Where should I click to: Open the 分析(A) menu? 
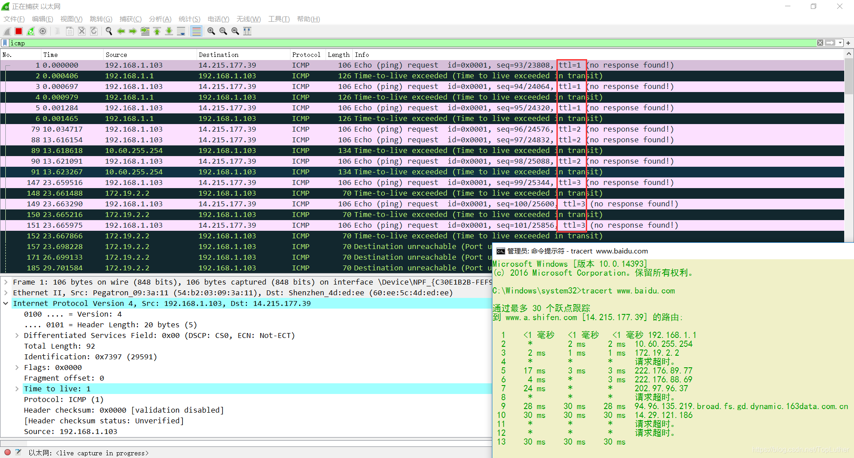[160, 19]
